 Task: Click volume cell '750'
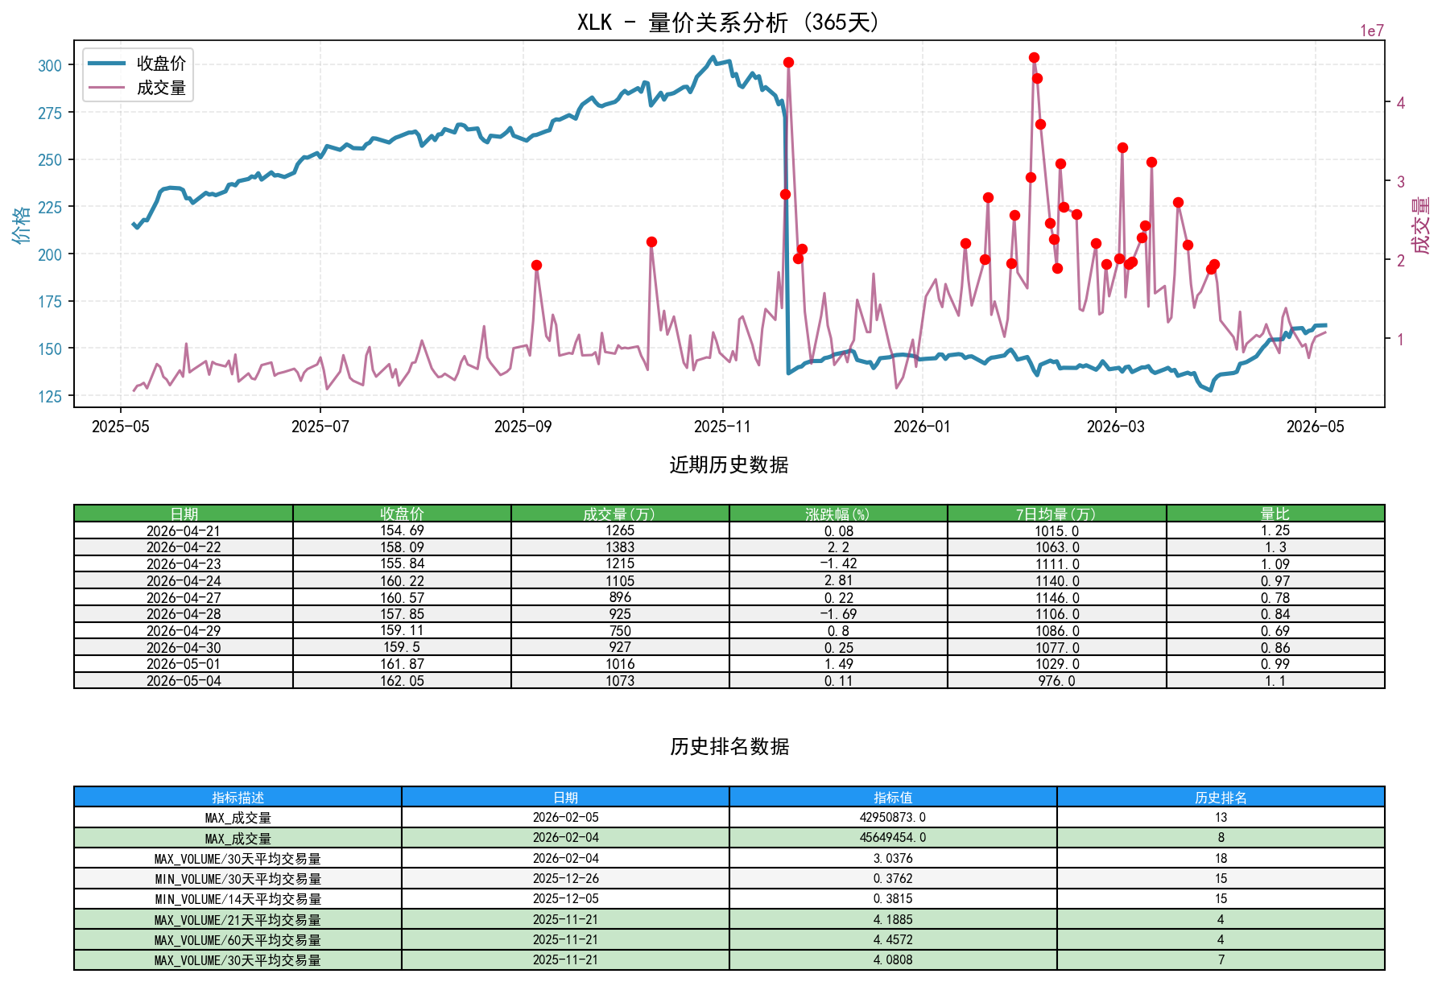[620, 630]
